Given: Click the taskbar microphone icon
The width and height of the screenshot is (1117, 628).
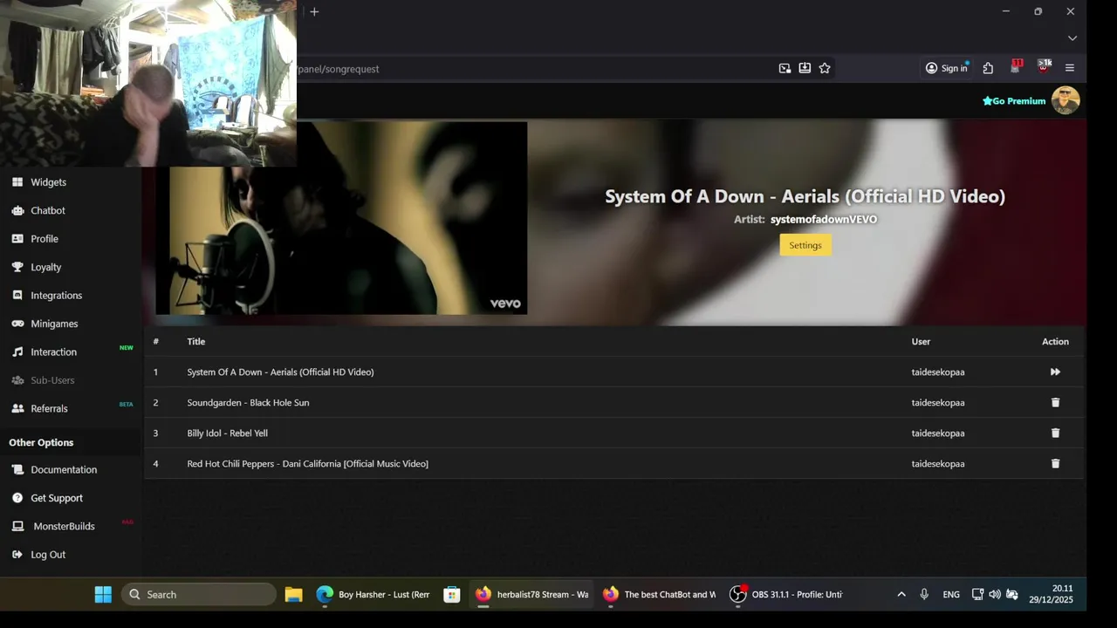Looking at the screenshot, I should [x=924, y=595].
